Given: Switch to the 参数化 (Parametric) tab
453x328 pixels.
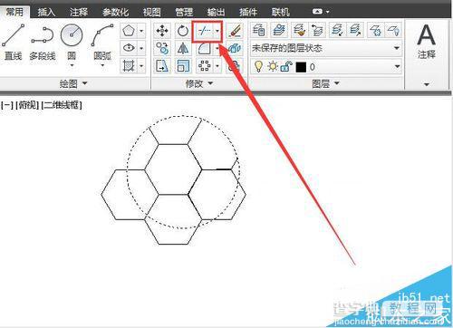Looking at the screenshot, I should coord(115,12).
